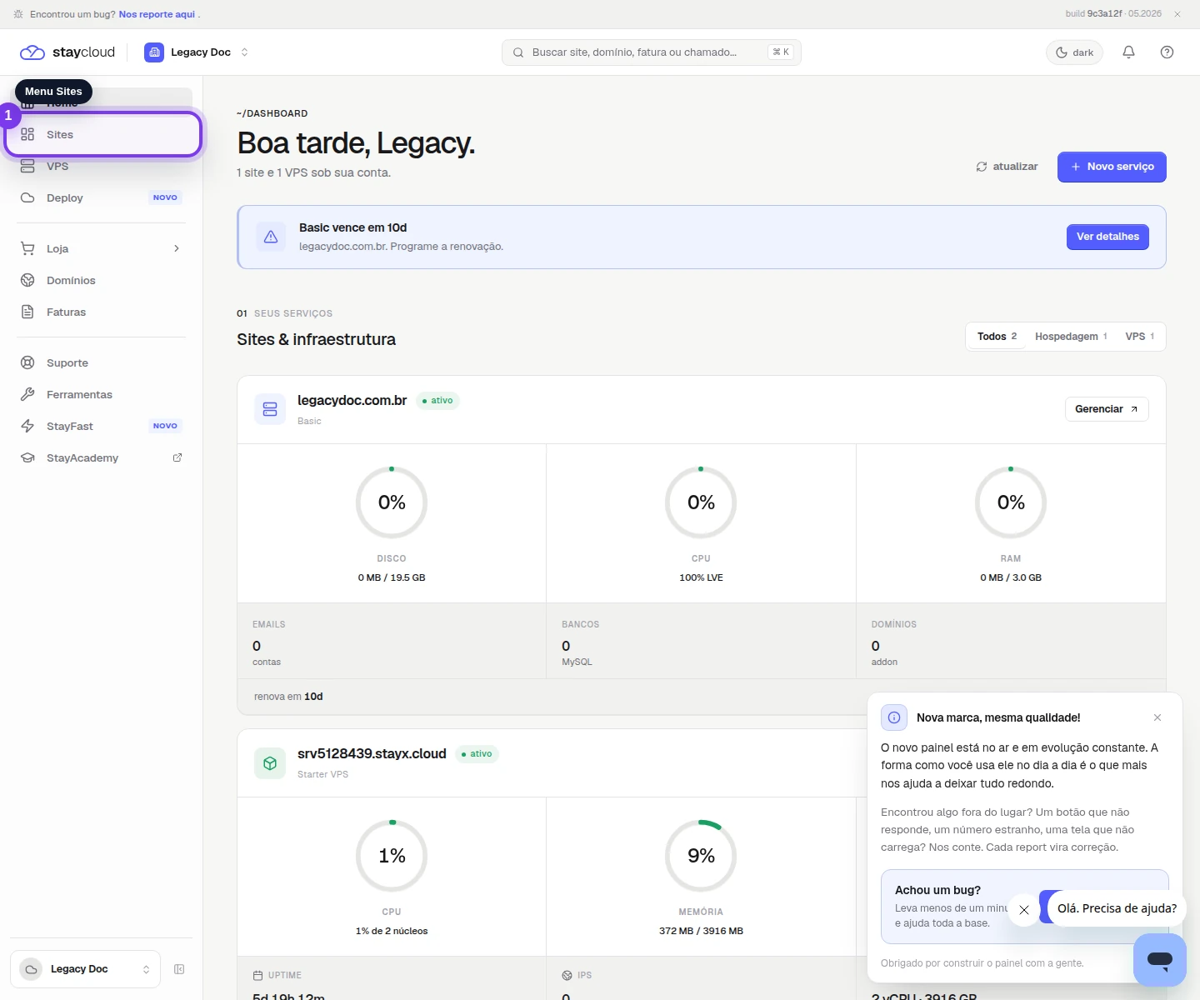Select the VPS filter tab
Screen dimensions: 1200x1000
[x=1139, y=337]
